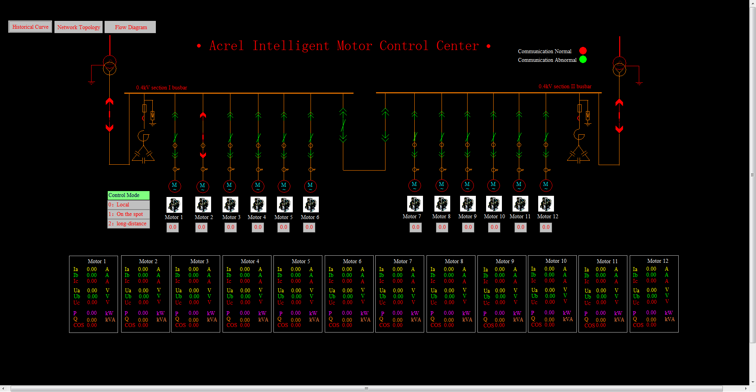The image size is (756, 392).
Task: Toggle the Communication Normal indicator
Action: coord(583,50)
